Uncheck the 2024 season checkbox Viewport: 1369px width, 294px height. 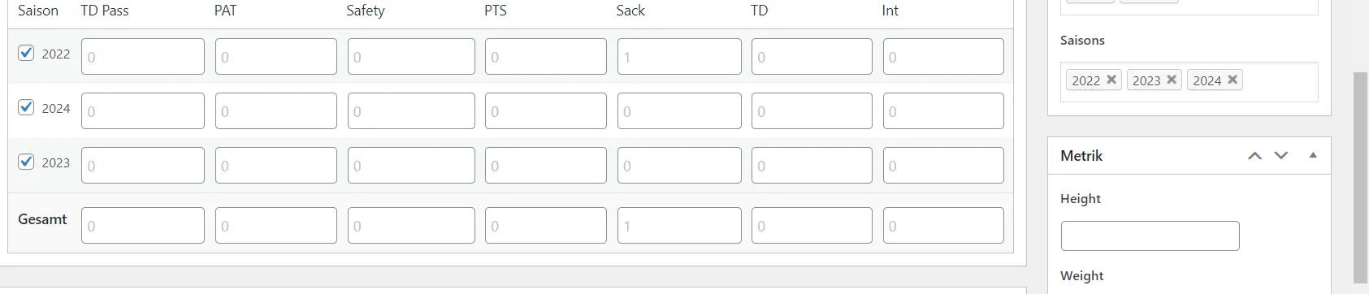(26, 107)
